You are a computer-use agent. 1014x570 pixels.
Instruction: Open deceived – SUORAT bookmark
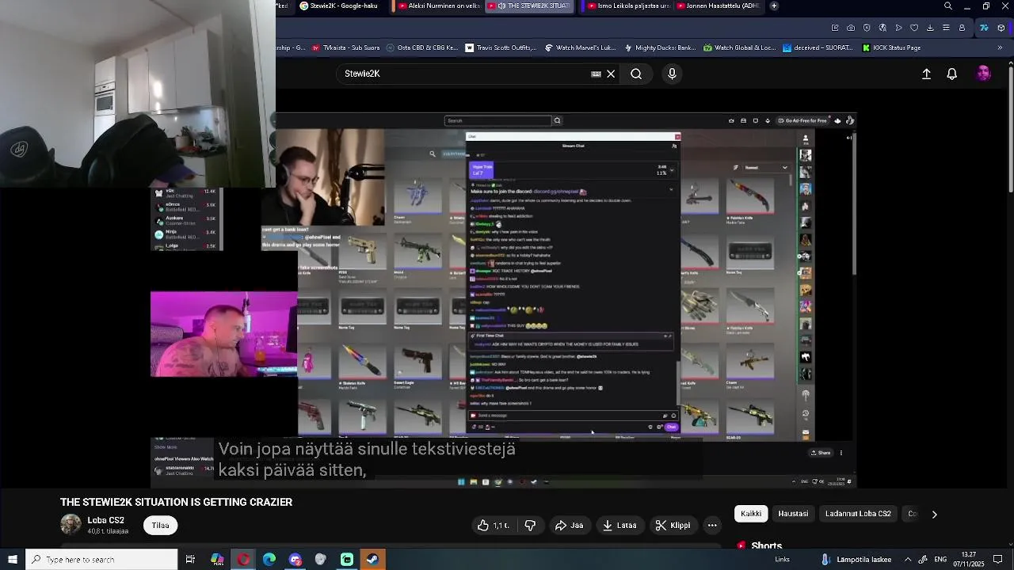pyautogui.click(x=817, y=47)
